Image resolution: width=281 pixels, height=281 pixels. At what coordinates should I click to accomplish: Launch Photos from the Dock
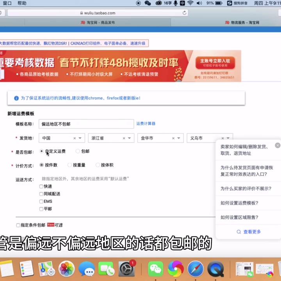66,269
